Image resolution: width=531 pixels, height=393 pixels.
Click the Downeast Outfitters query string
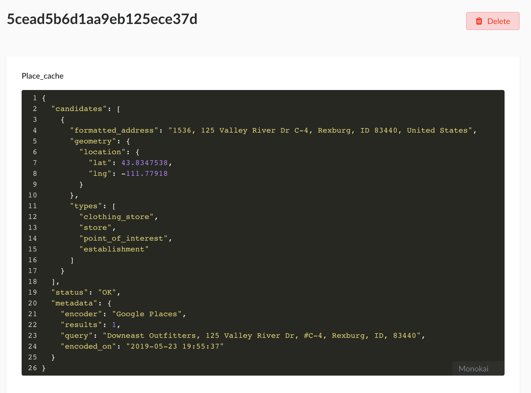point(264,335)
